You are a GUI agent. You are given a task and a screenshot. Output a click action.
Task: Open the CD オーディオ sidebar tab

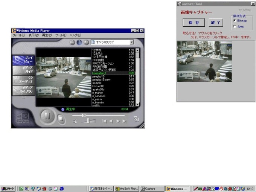pos(24,80)
